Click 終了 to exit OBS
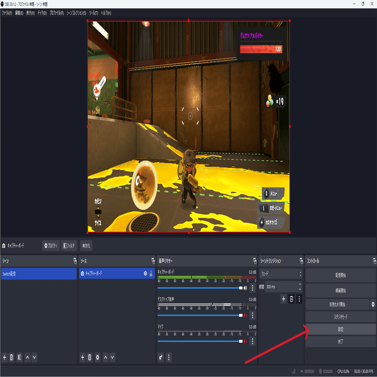The height and width of the screenshot is (377, 377). [341, 341]
